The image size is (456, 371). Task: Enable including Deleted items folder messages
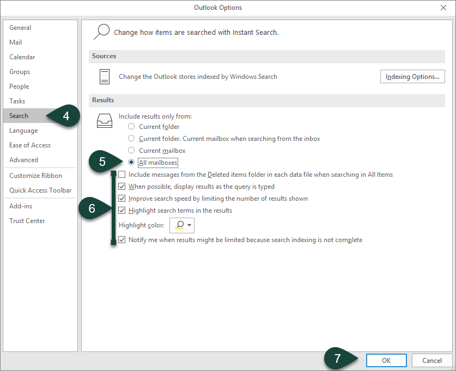pos(122,175)
